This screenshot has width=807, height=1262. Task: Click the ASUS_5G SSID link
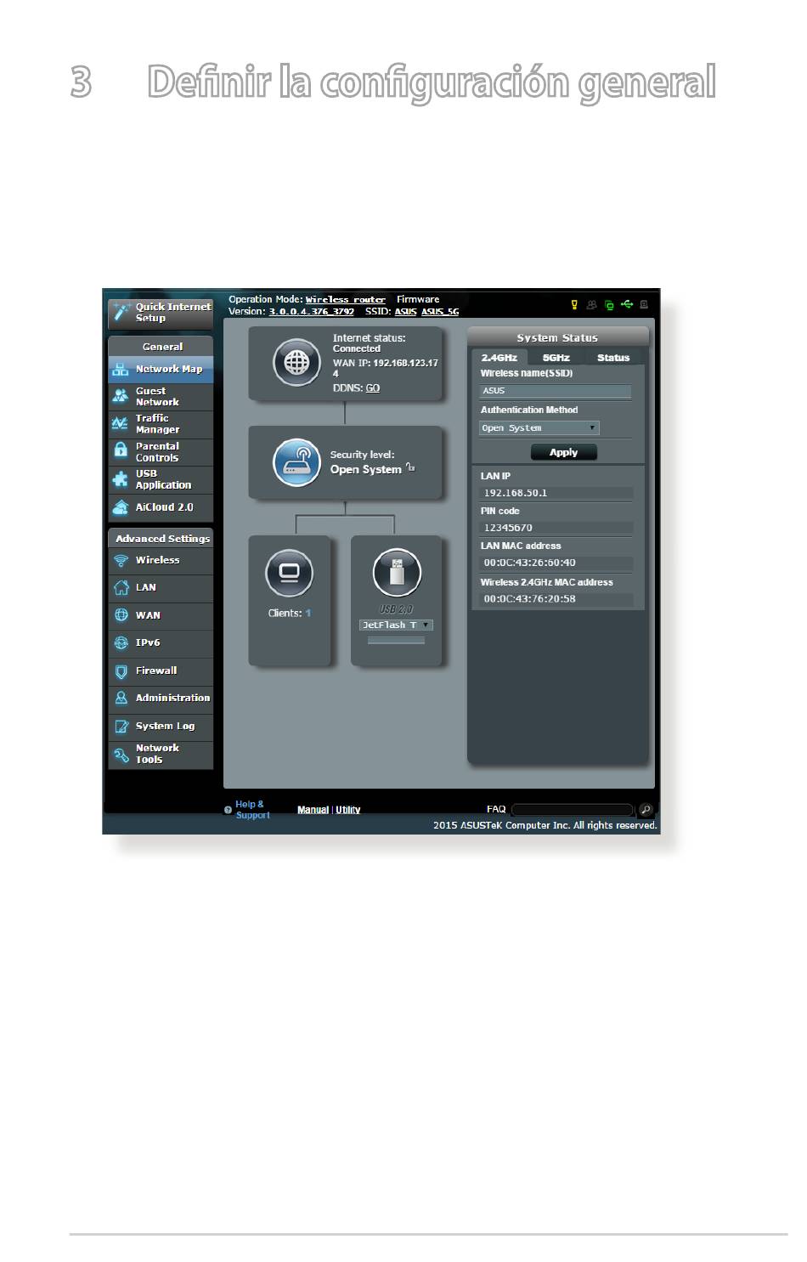point(440,312)
